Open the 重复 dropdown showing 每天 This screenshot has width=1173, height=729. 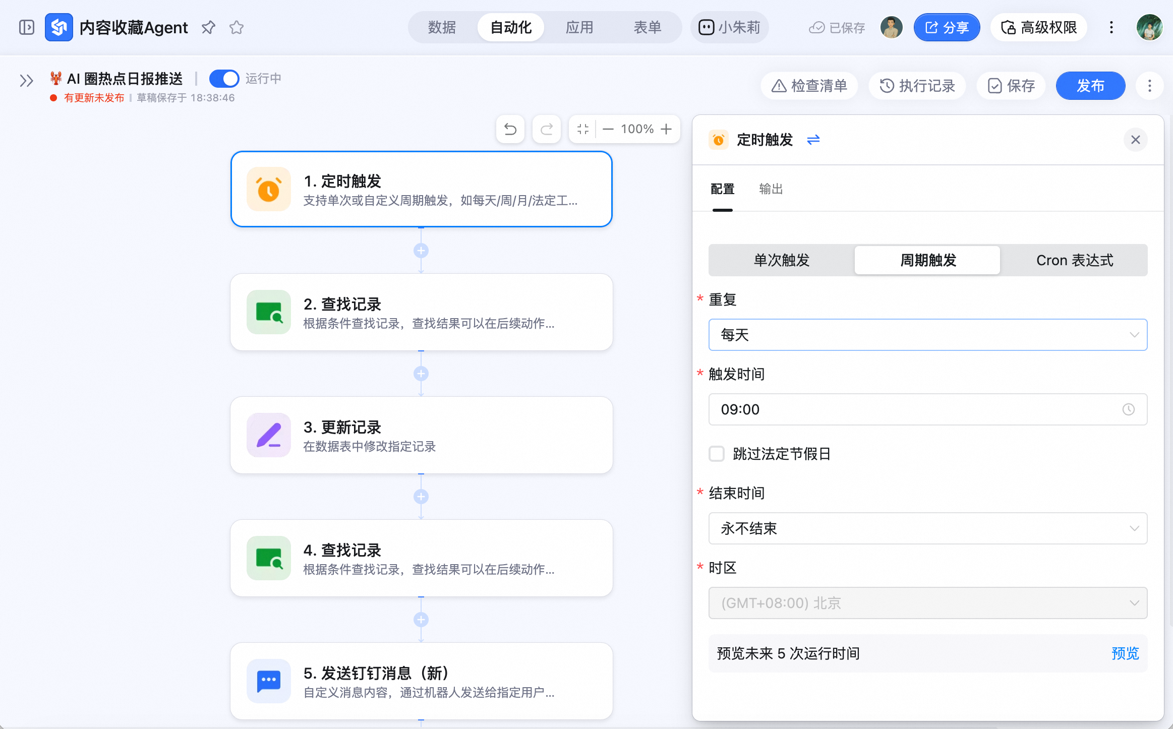click(928, 334)
